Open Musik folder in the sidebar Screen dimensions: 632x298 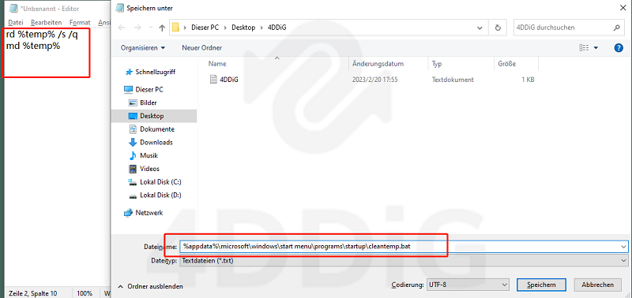coord(149,155)
